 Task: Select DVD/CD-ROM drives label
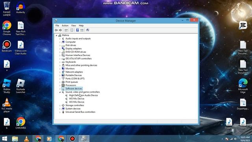point(76,52)
